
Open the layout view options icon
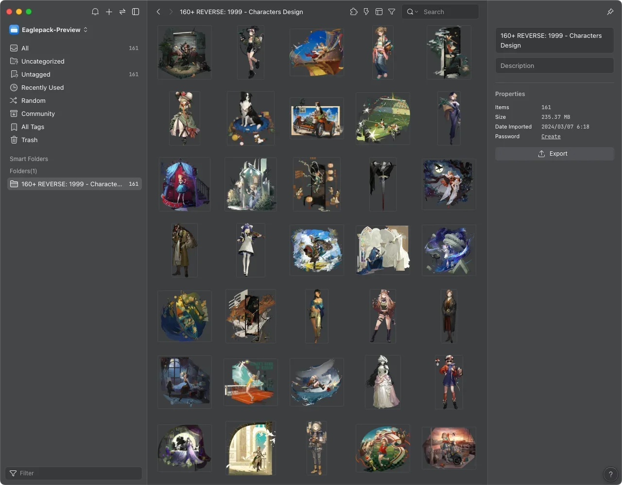[379, 12]
